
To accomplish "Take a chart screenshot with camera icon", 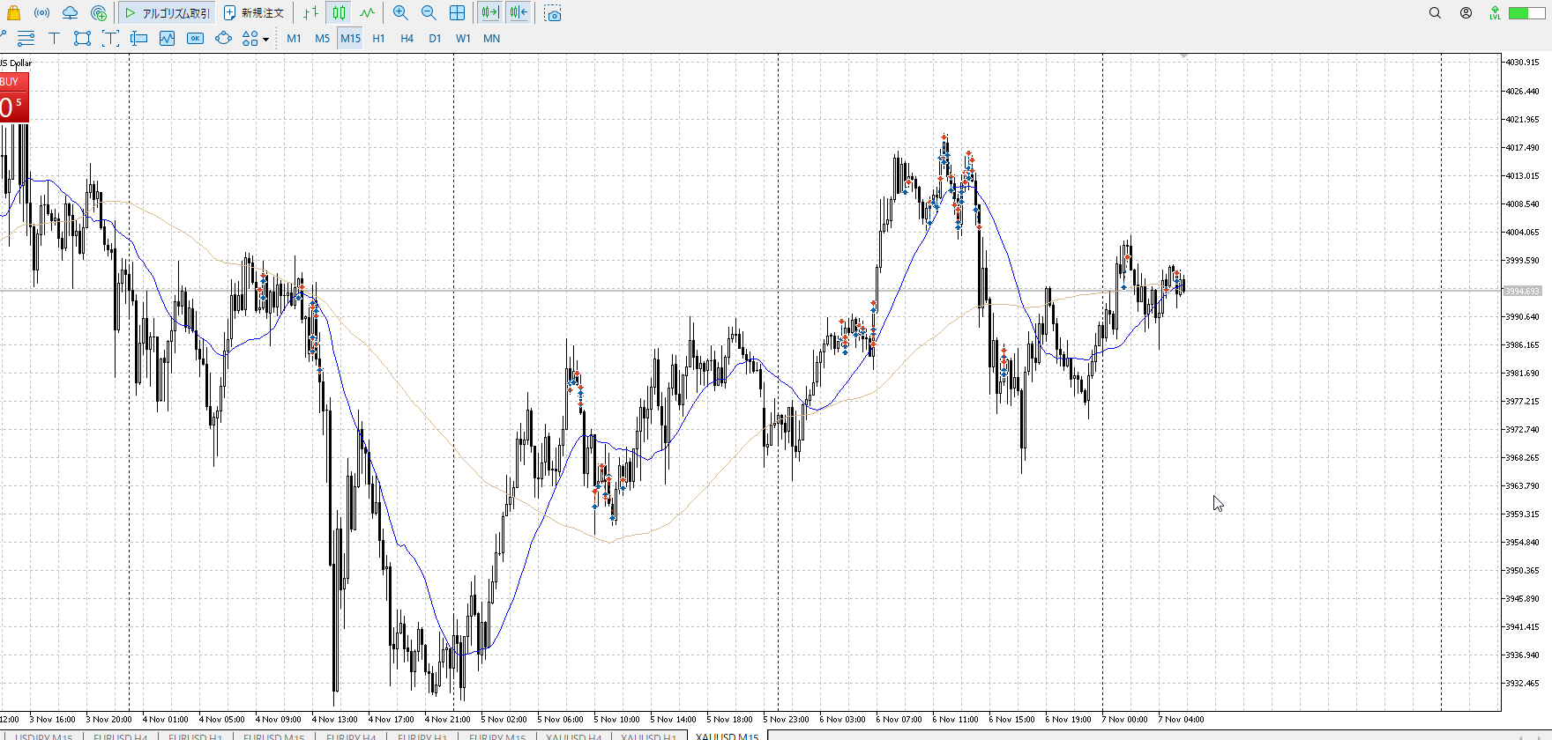I will point(553,13).
